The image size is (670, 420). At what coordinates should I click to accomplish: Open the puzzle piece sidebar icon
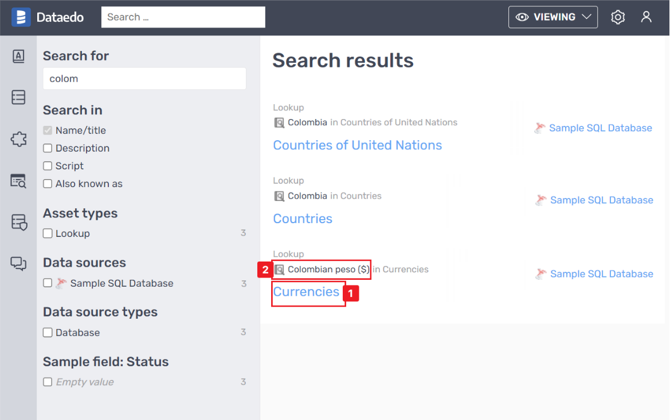tap(18, 139)
